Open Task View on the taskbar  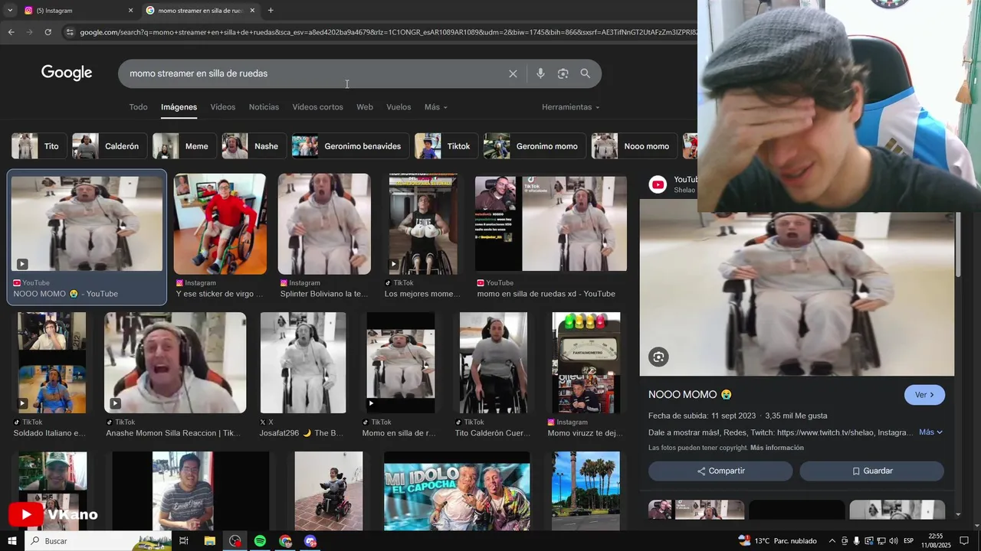point(184,541)
